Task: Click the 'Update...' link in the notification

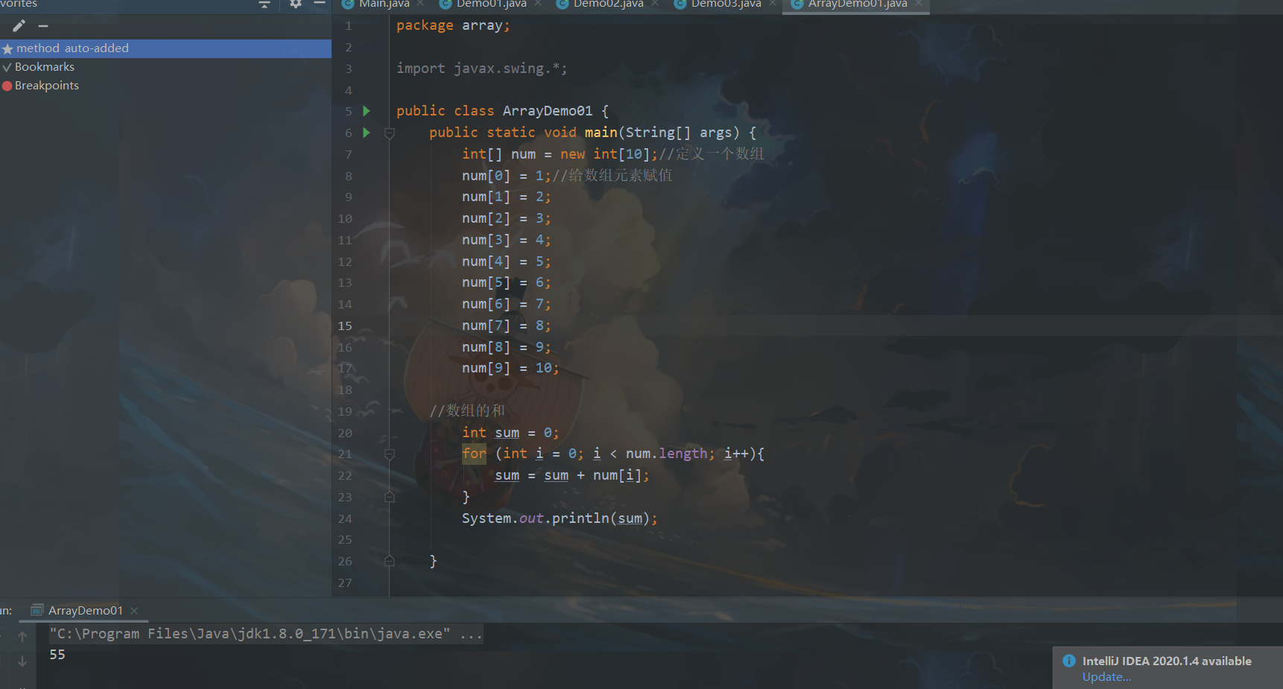Action: coord(1106,677)
